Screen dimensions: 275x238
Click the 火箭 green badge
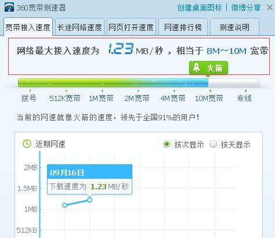click(208, 68)
